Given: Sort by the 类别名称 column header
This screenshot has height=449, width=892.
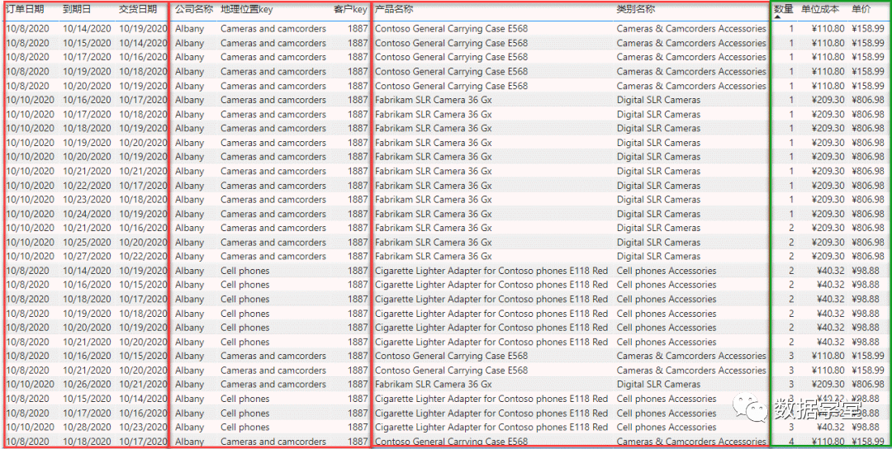Looking at the screenshot, I should [x=635, y=10].
